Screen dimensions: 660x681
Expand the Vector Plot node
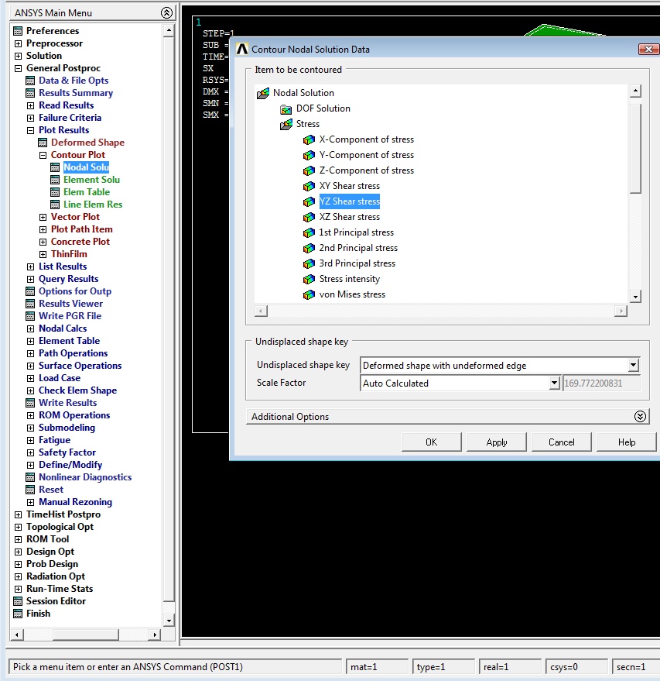click(x=43, y=217)
